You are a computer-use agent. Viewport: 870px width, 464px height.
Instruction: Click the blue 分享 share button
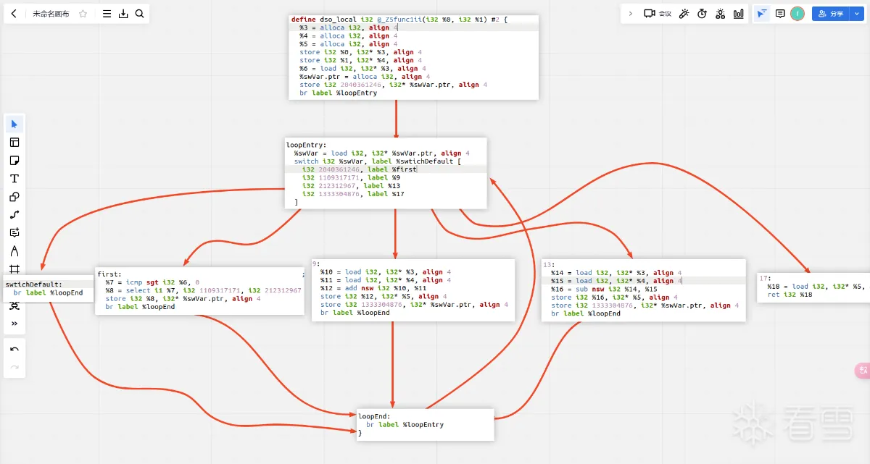pos(830,14)
